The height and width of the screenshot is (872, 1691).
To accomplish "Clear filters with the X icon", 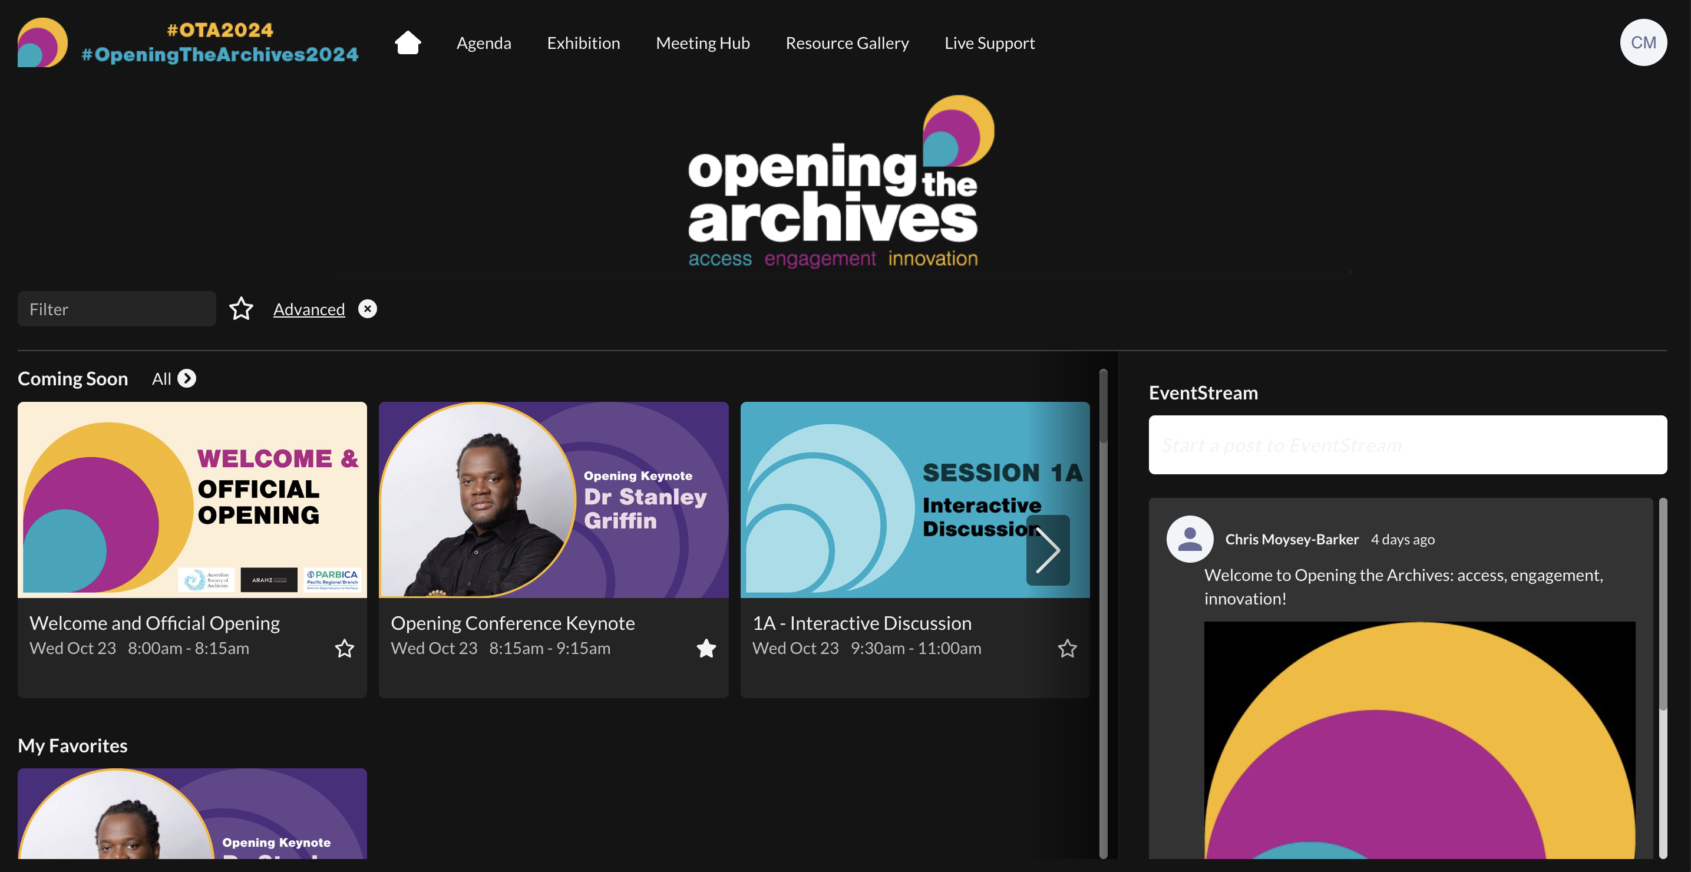I will pyautogui.click(x=368, y=309).
